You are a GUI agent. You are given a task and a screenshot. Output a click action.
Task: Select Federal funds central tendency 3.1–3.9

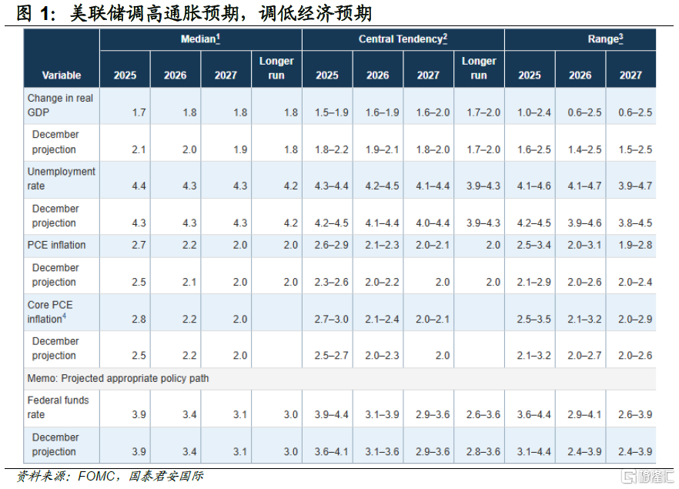(x=382, y=415)
